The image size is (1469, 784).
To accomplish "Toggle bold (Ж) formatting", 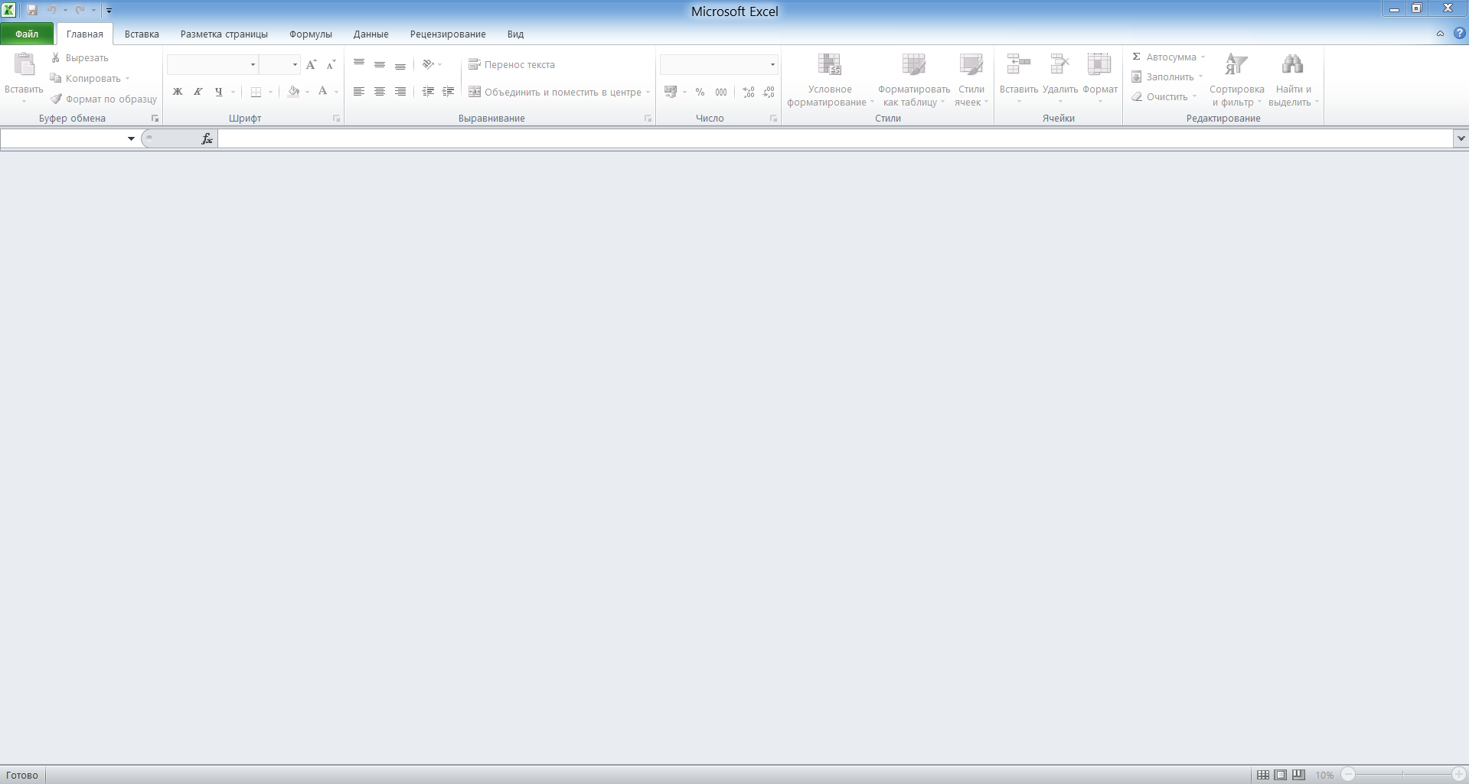I will click(x=178, y=92).
